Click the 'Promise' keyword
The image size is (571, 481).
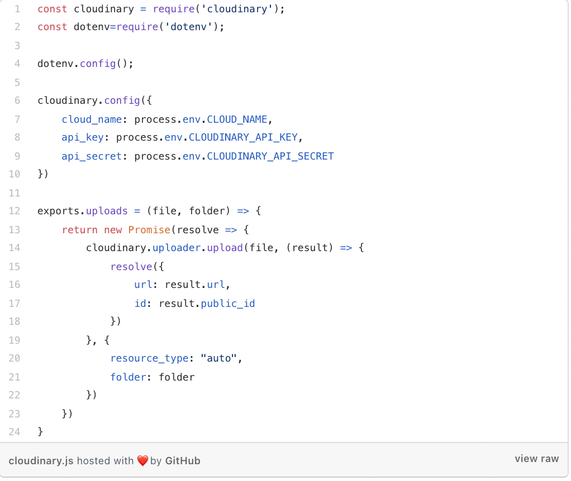(x=149, y=230)
